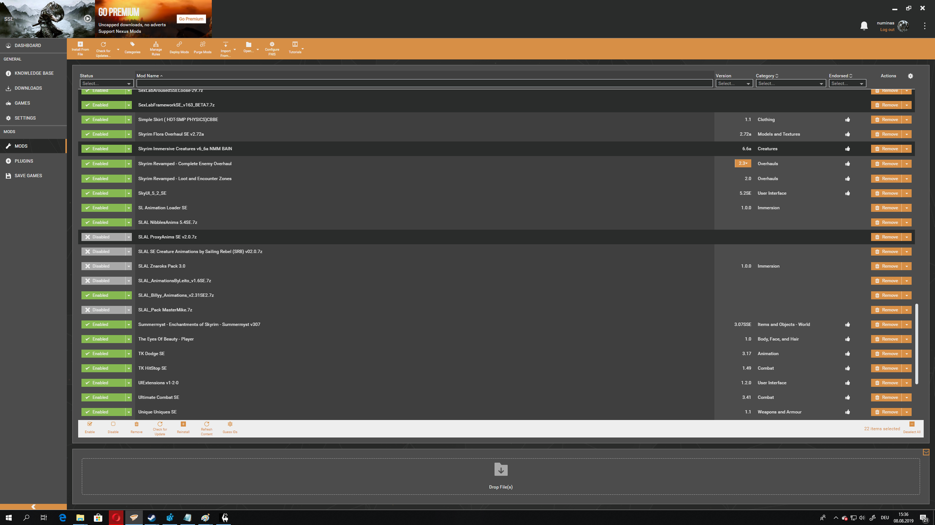Open Knowledge Base in sidebar
The image size is (935, 525).
pyautogui.click(x=33, y=73)
